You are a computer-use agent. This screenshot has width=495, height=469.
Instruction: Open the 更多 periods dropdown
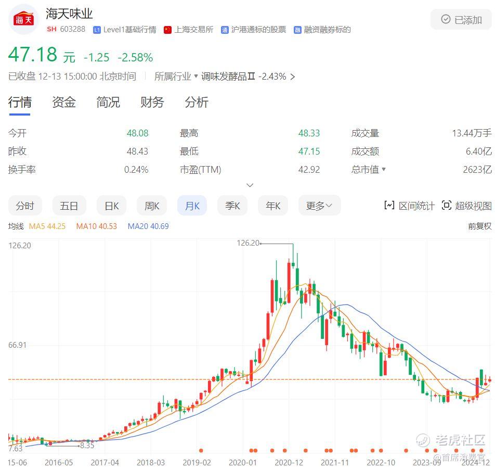pyautogui.click(x=319, y=206)
